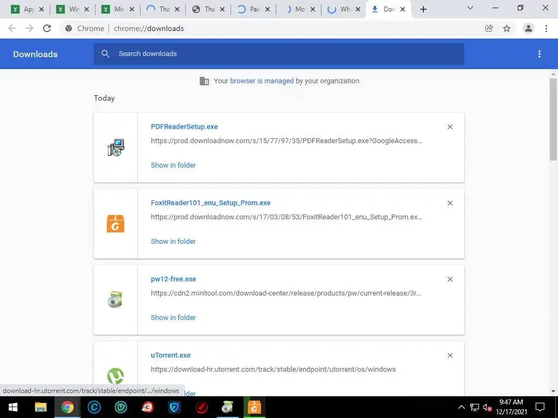Open the blue C app in taskbar
The image size is (558, 418).
94,407
